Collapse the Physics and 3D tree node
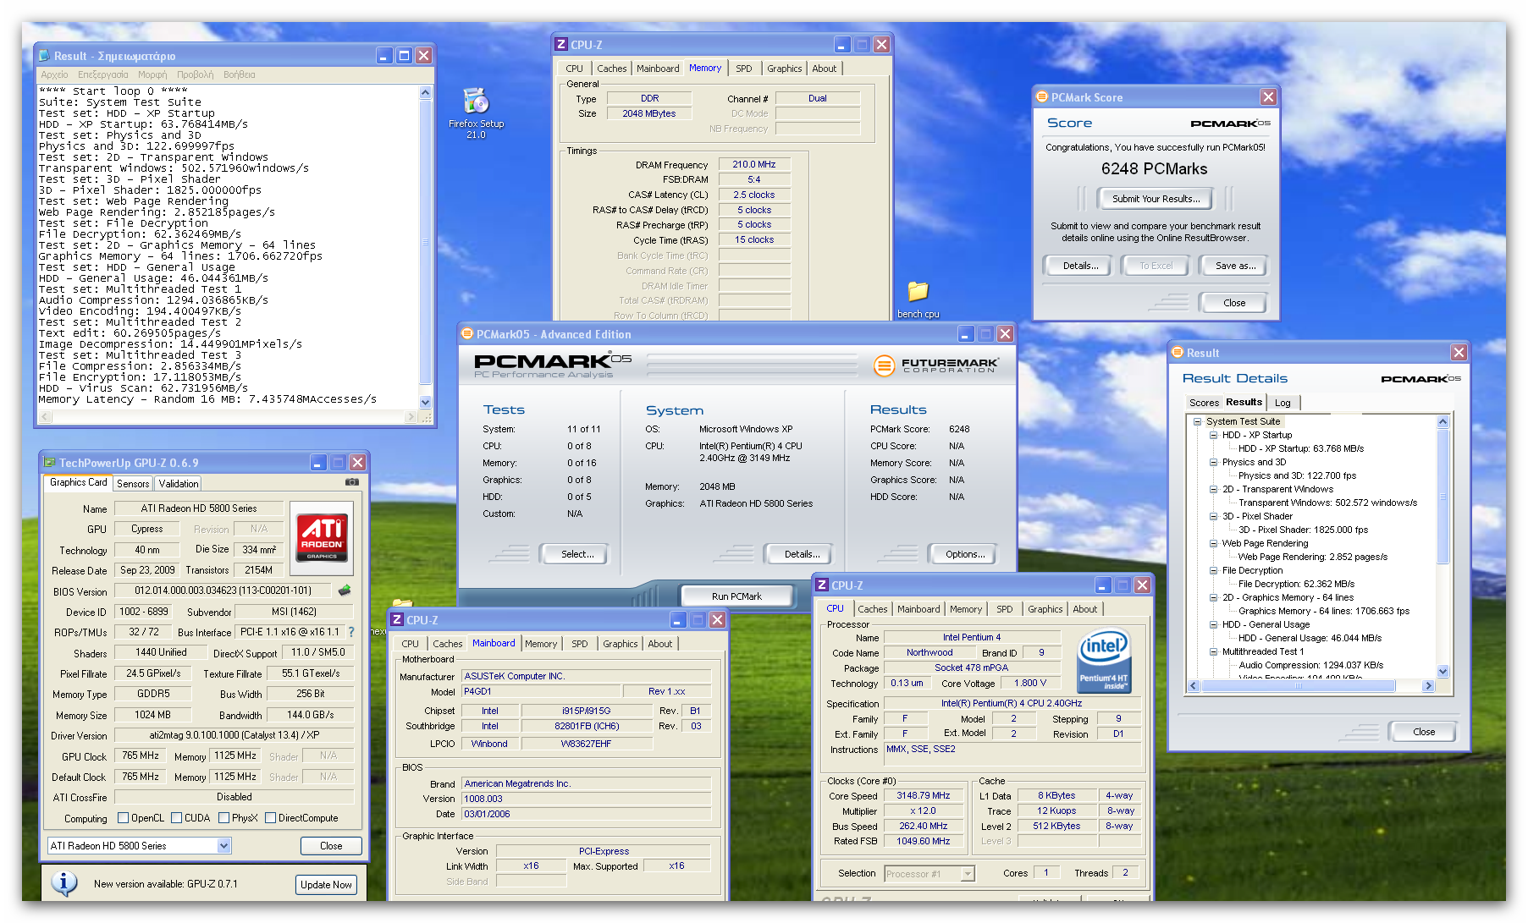Screen dimensions: 1528x923 1214,462
